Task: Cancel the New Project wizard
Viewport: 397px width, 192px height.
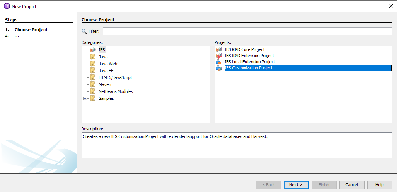Action: coord(352,185)
